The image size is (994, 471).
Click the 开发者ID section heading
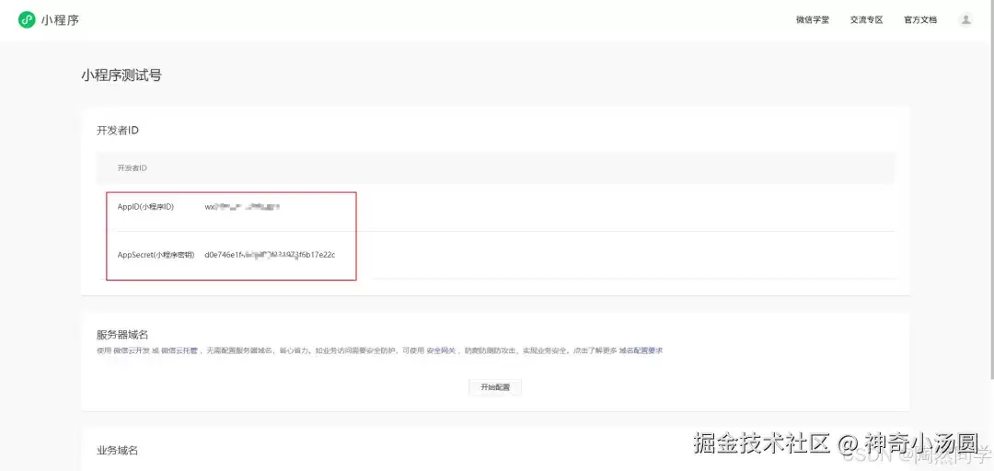tap(118, 131)
